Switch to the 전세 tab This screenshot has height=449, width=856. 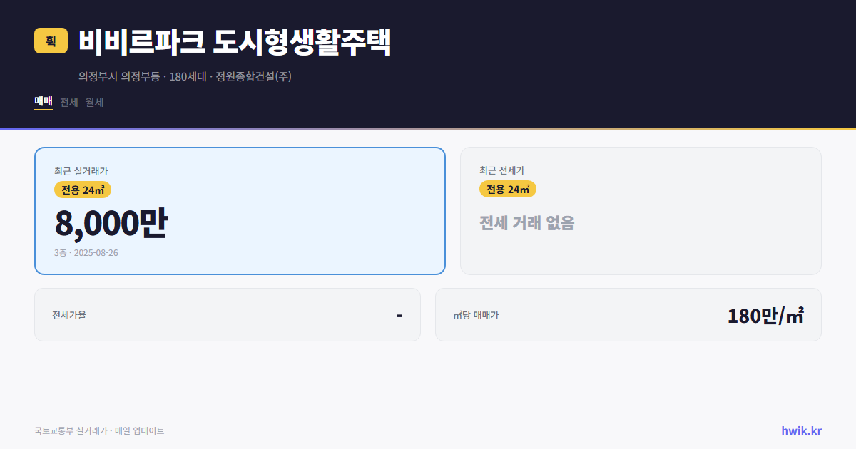pyautogui.click(x=68, y=102)
